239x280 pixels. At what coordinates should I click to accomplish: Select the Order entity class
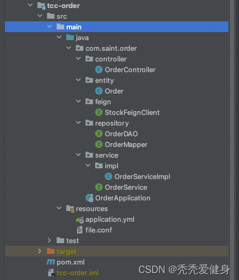click(x=114, y=91)
